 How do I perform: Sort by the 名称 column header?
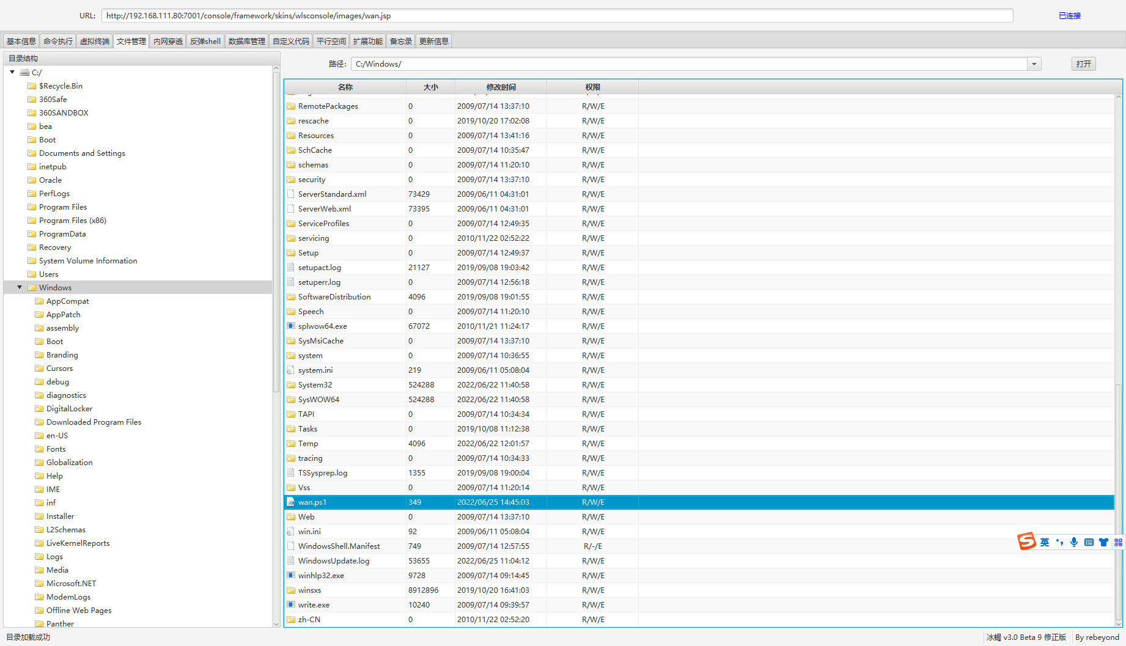pyautogui.click(x=345, y=87)
